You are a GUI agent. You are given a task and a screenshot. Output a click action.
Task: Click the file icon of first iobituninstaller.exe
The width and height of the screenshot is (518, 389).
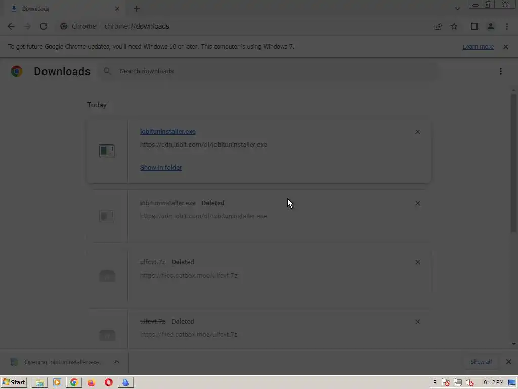[x=107, y=151]
